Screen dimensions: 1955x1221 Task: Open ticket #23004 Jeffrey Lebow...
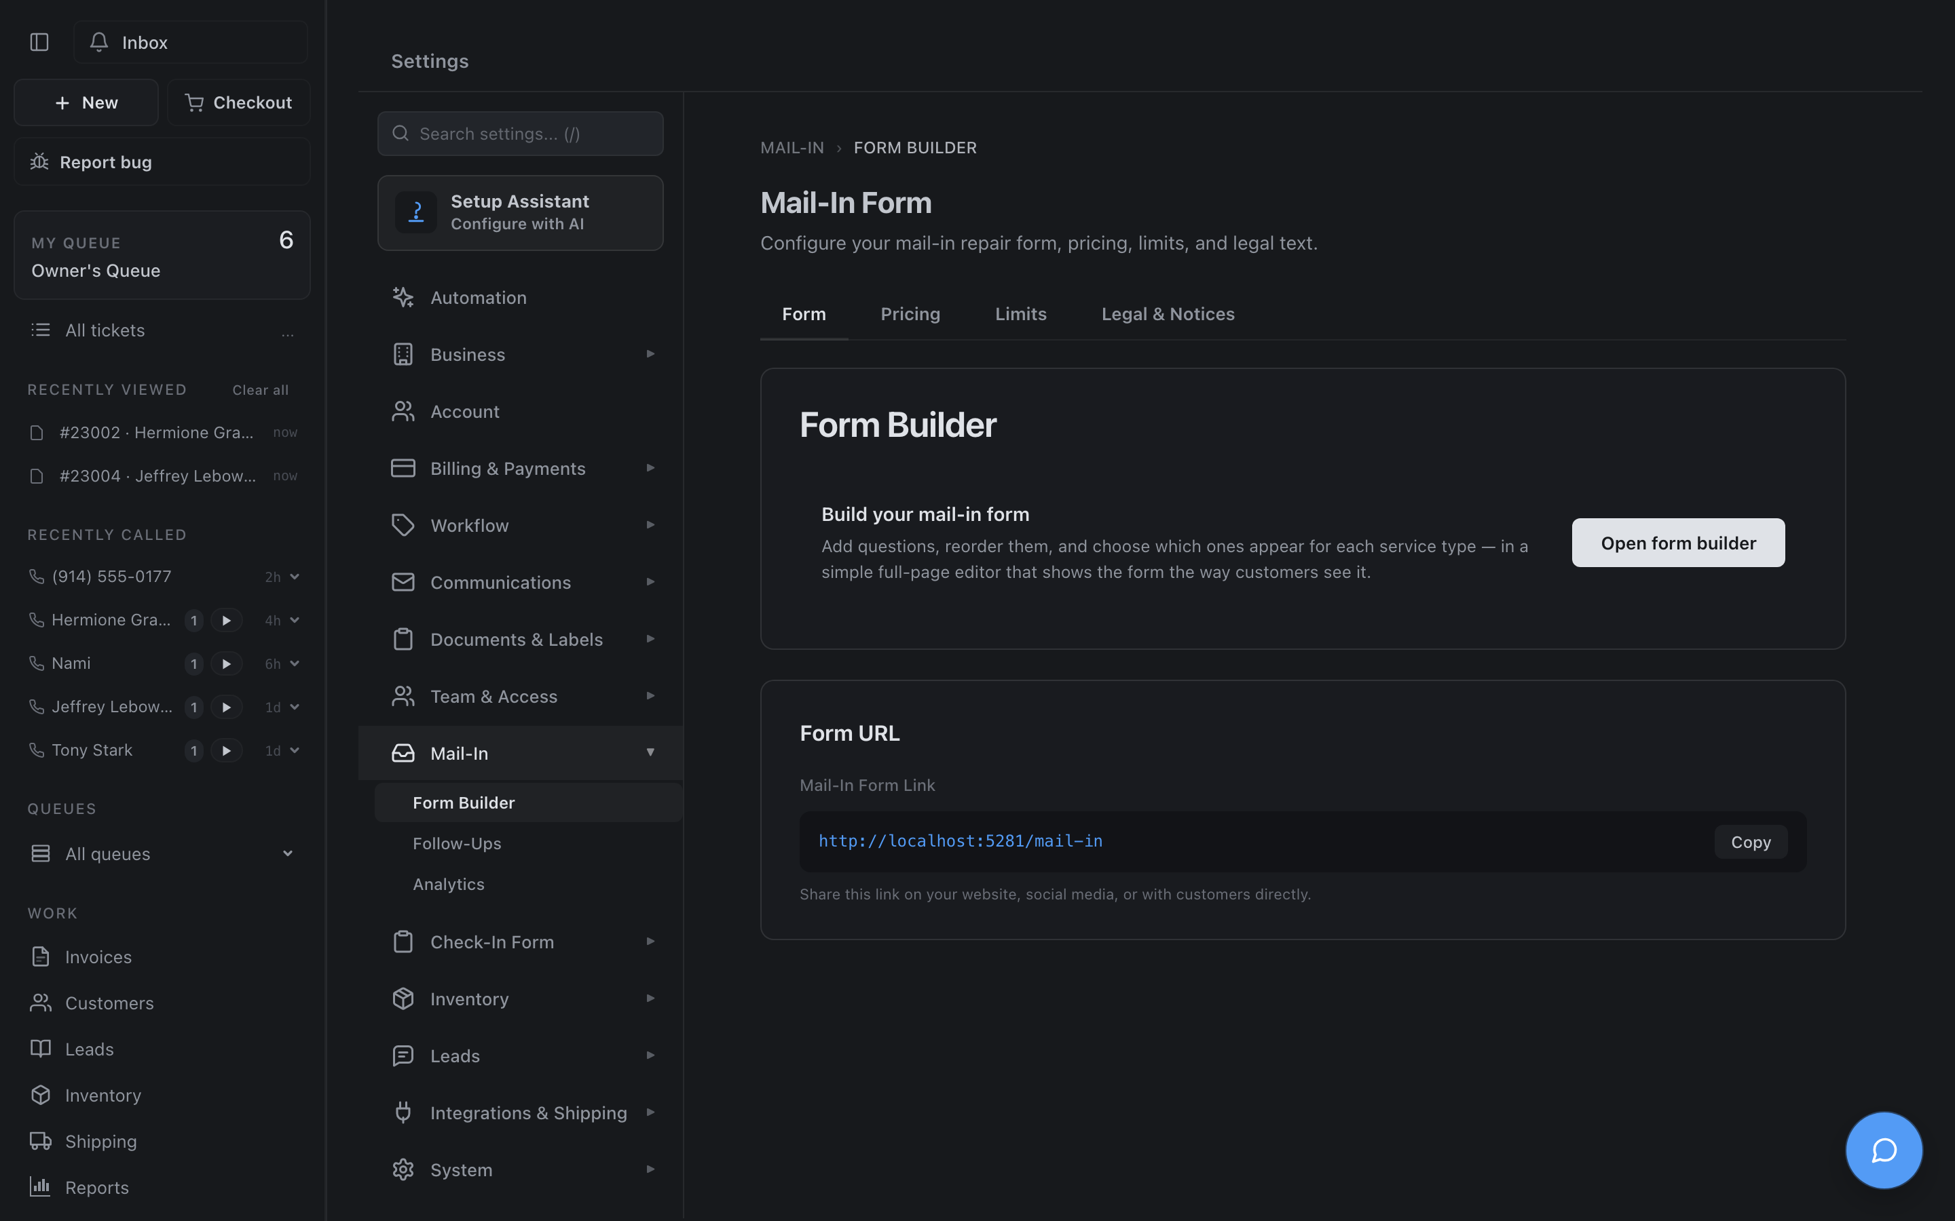point(162,476)
